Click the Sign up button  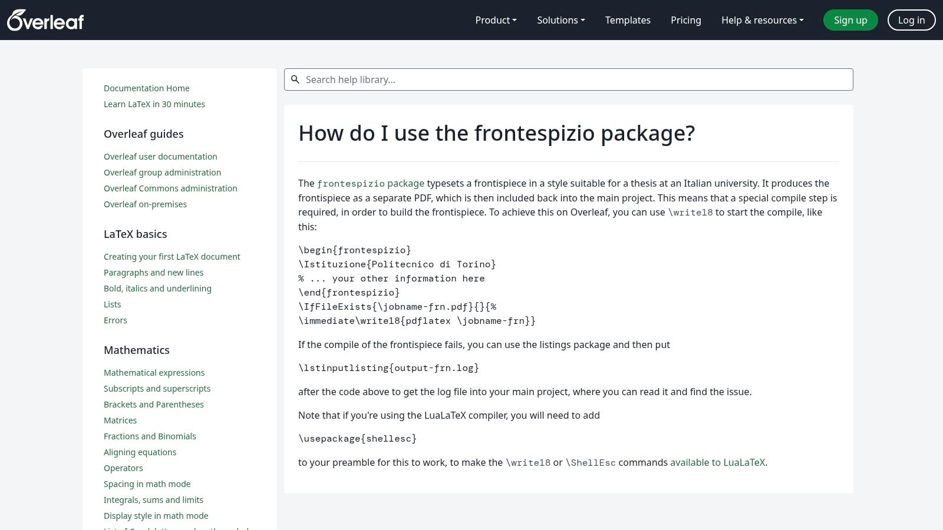click(x=850, y=20)
